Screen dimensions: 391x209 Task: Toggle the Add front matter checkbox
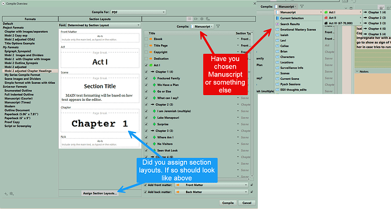click(x=146, y=185)
